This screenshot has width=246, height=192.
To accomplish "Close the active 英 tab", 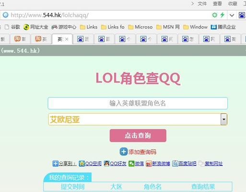I will click(67, 39).
